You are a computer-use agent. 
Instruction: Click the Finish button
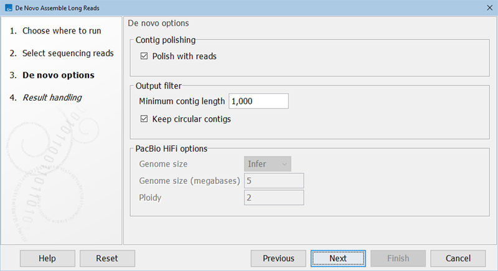click(398, 259)
